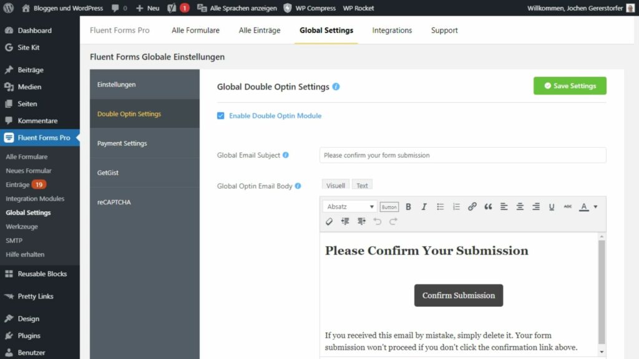
Task: Increase indent in editor
Action: (x=361, y=221)
